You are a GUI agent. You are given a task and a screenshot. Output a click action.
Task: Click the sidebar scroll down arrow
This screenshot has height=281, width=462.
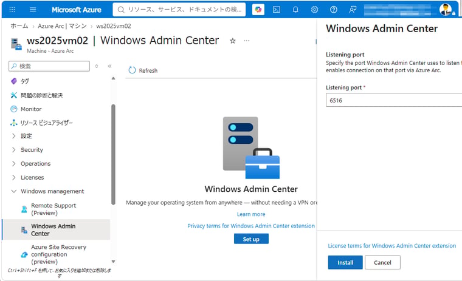click(113, 262)
